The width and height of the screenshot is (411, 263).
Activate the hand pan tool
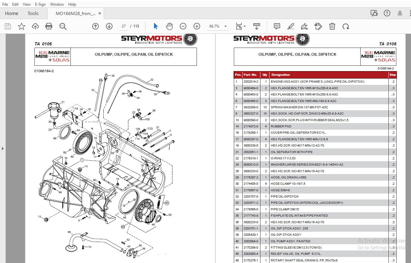click(x=169, y=26)
